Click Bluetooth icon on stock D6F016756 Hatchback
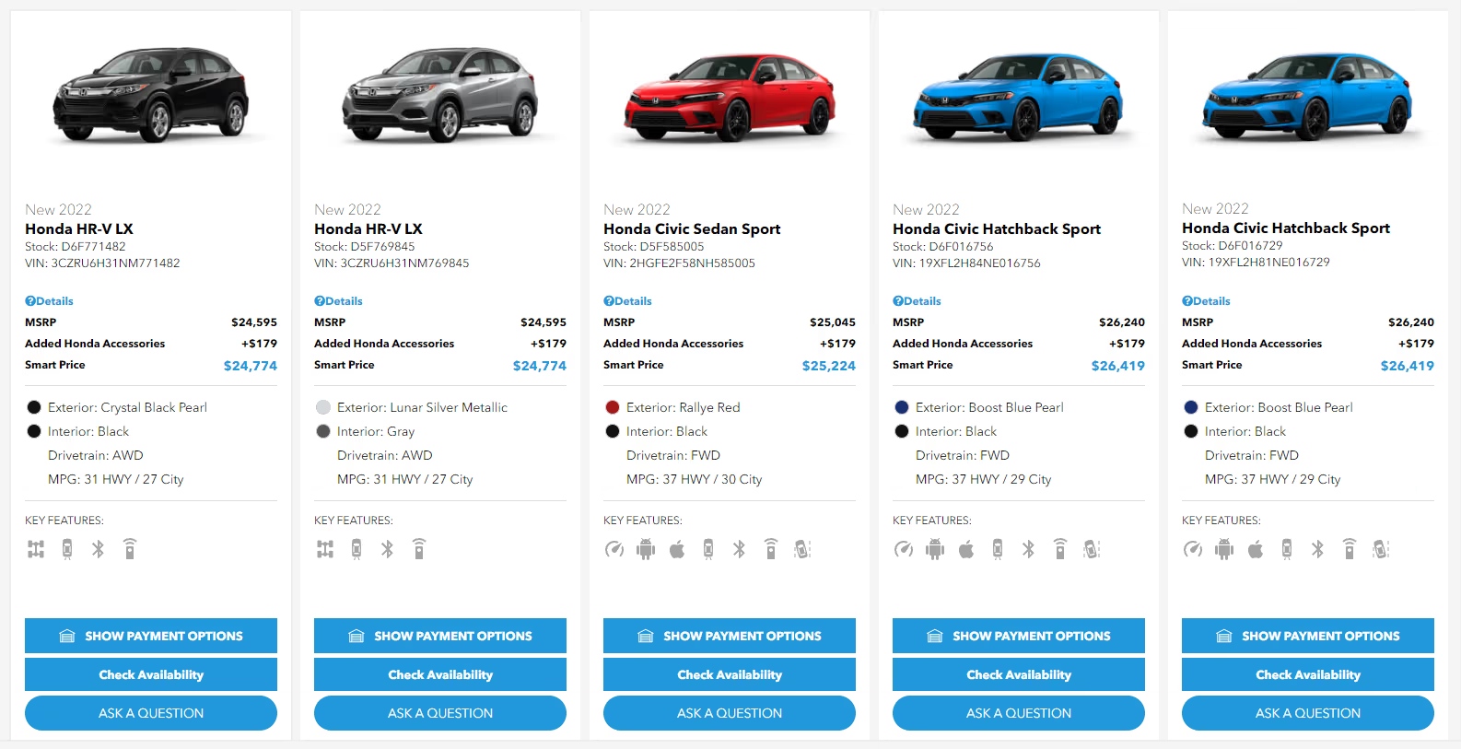 1028,550
